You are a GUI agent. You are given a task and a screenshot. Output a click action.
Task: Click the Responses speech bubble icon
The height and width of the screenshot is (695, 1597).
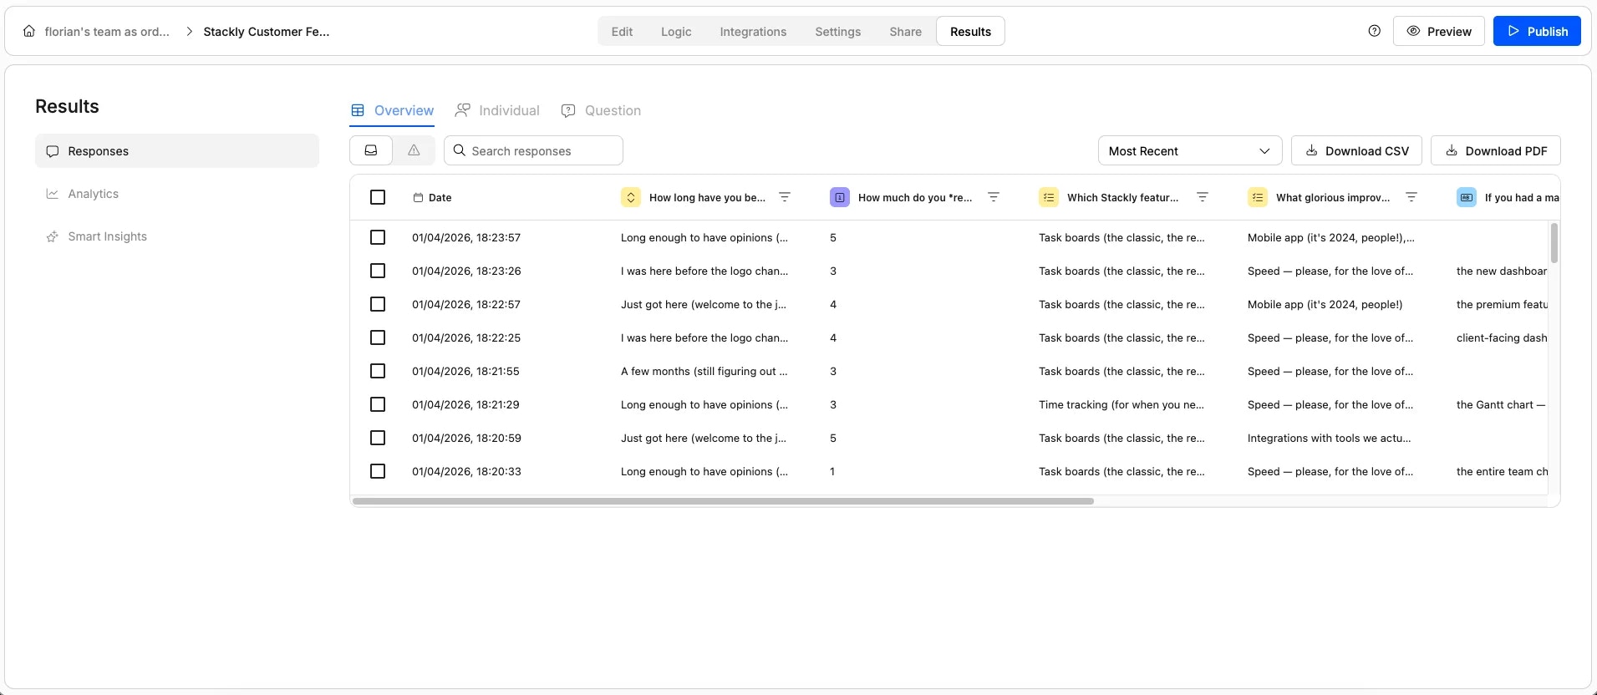pos(53,151)
